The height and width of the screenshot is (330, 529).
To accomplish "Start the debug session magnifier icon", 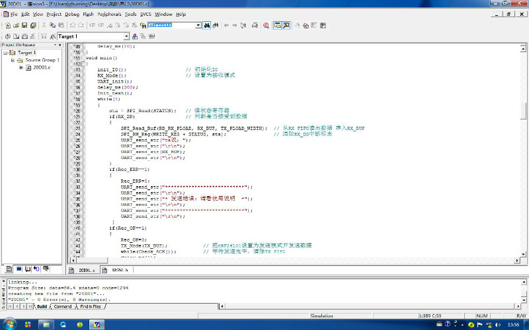I will [x=266, y=25].
